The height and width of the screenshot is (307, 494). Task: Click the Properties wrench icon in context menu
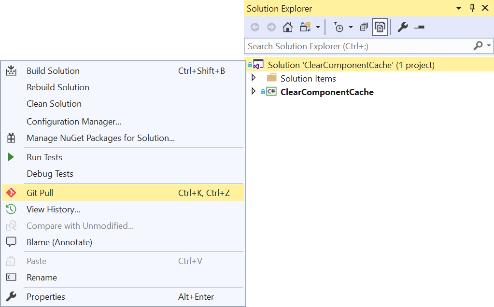click(x=11, y=296)
